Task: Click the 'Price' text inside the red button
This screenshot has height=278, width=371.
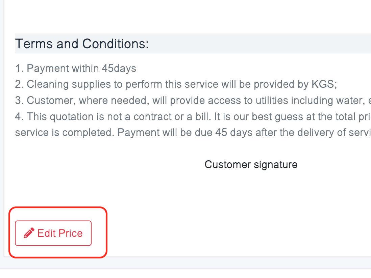Action: (71, 233)
